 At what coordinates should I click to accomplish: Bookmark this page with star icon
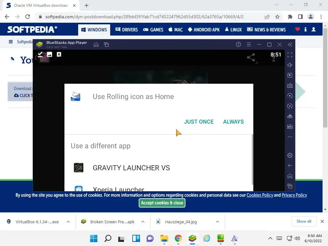point(277,17)
